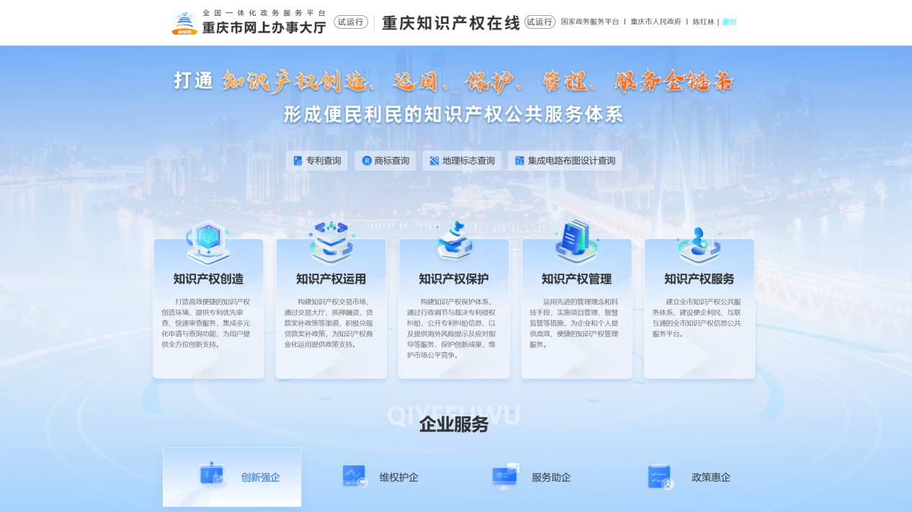The image size is (912, 512).
Task: Click the 服务助企 monitor icon
Action: pyautogui.click(x=505, y=477)
